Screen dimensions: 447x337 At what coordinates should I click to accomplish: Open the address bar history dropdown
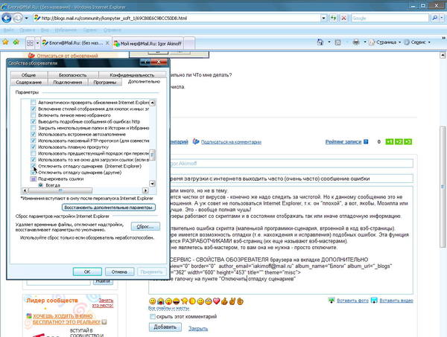click(323, 18)
